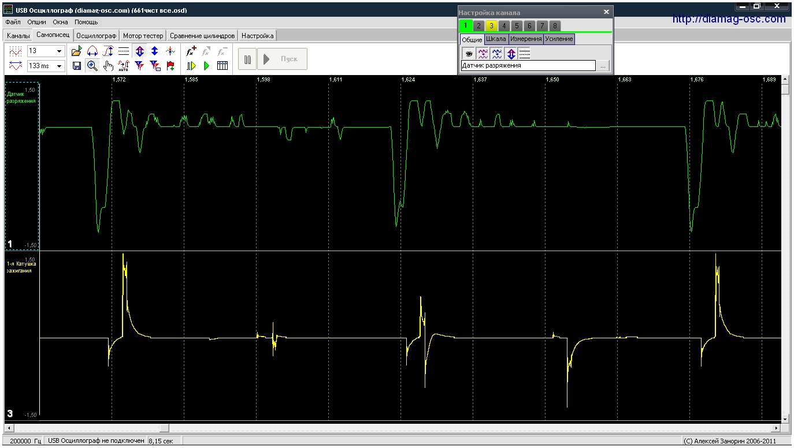Click the purple-blue vertical stretch icon in main toolbar

[139, 51]
